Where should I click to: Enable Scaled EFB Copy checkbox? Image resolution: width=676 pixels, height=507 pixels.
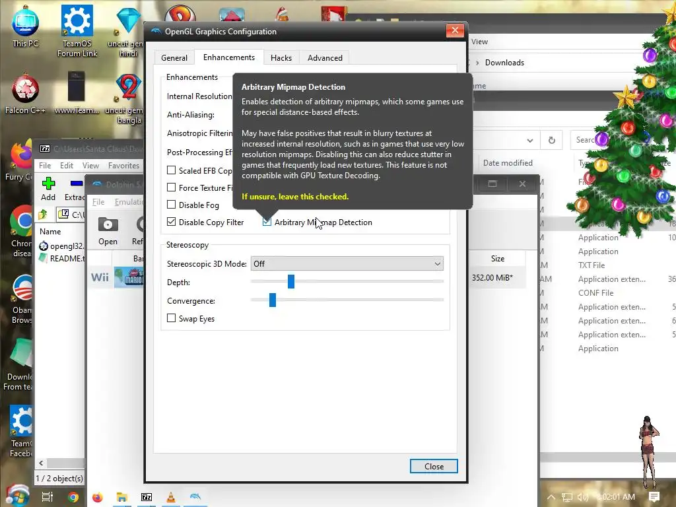(x=171, y=170)
